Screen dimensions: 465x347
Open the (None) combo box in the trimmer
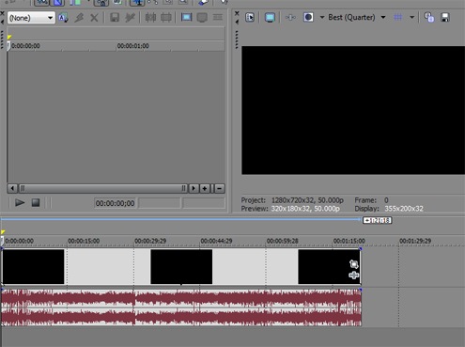[x=31, y=18]
